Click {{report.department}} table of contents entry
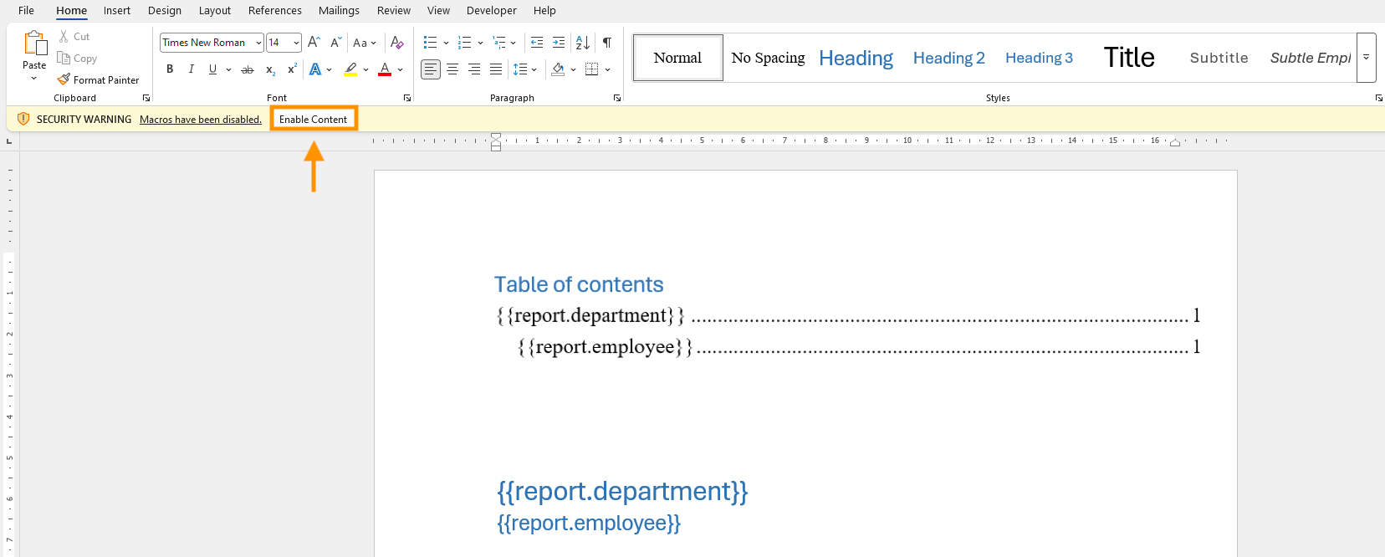 [848, 315]
